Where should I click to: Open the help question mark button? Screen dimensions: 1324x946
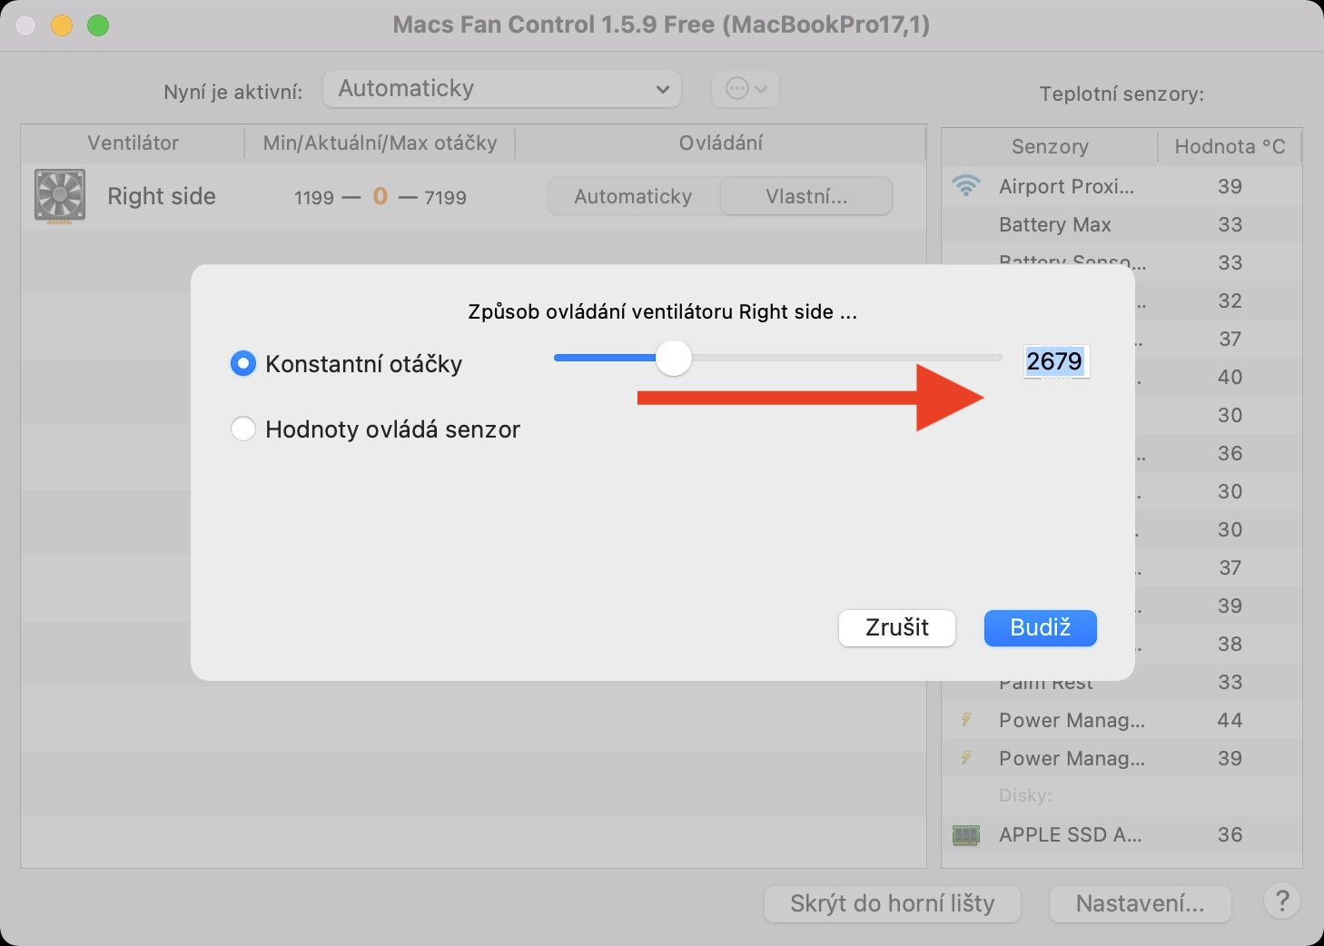1281,902
